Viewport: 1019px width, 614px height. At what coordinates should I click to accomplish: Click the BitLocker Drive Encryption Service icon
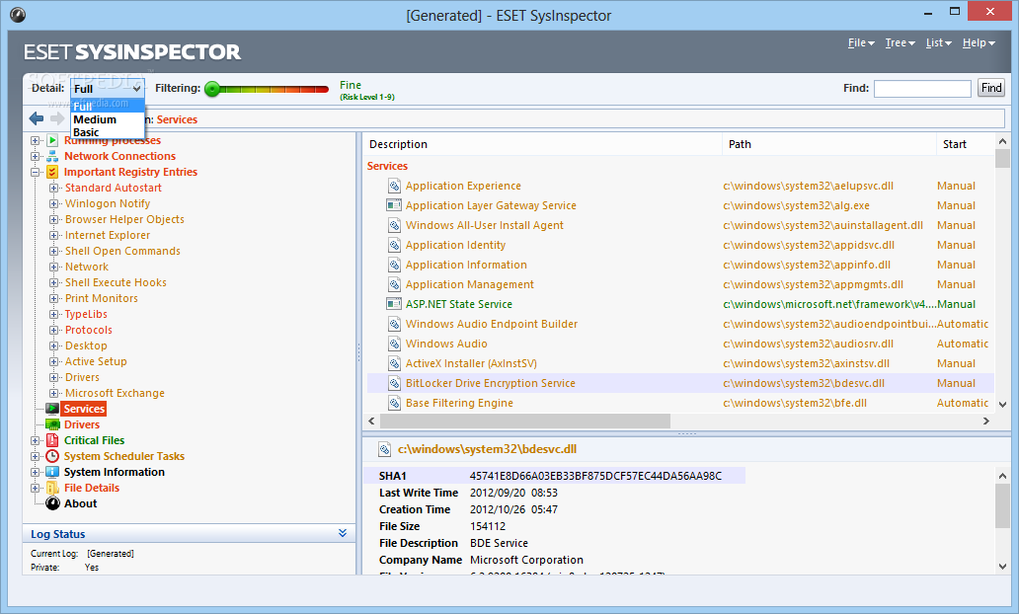point(394,383)
